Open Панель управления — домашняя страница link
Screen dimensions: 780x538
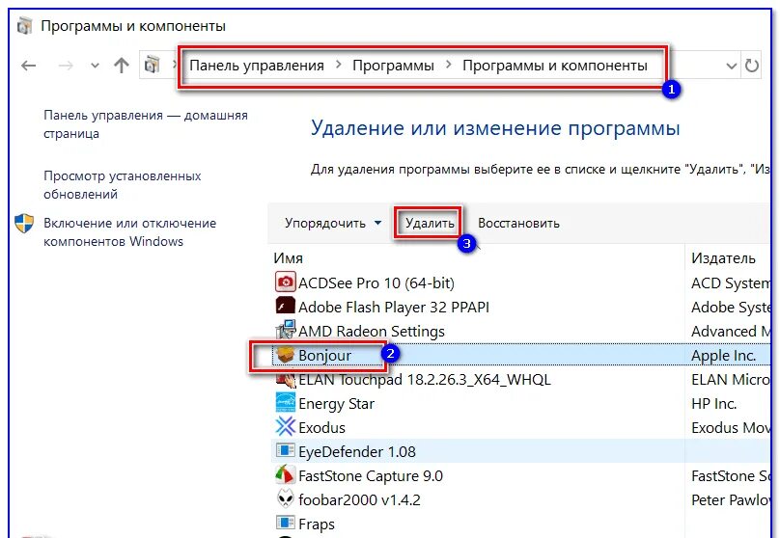(x=145, y=124)
